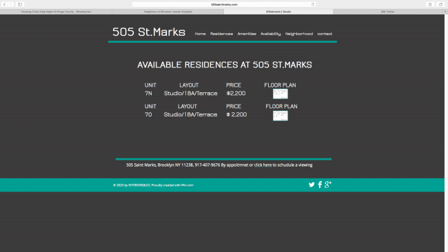Viewport: 448px width, 252px height.
Task: Click the Safari back arrow button
Action: 4,4
